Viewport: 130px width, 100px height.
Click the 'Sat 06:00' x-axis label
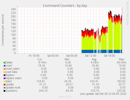coord(72,56)
